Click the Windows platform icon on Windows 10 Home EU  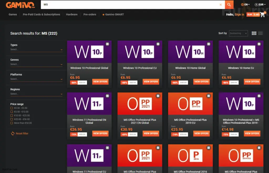[259, 44]
